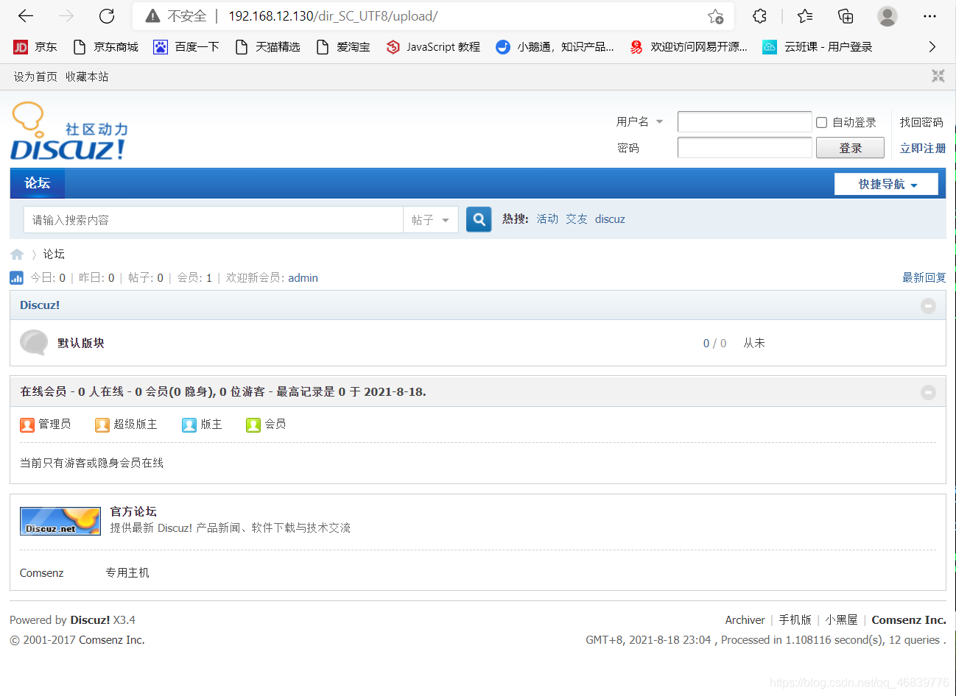Open the 京东 JD bookmark

click(35, 47)
